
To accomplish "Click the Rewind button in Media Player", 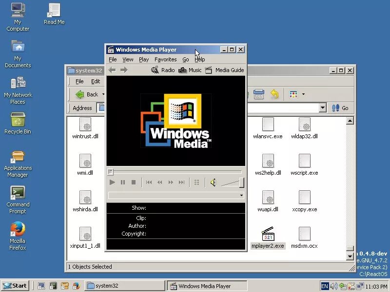I will point(160,182).
